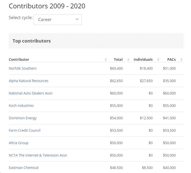Select the $40,000 PACs value
The image size is (191, 173).
169,168
